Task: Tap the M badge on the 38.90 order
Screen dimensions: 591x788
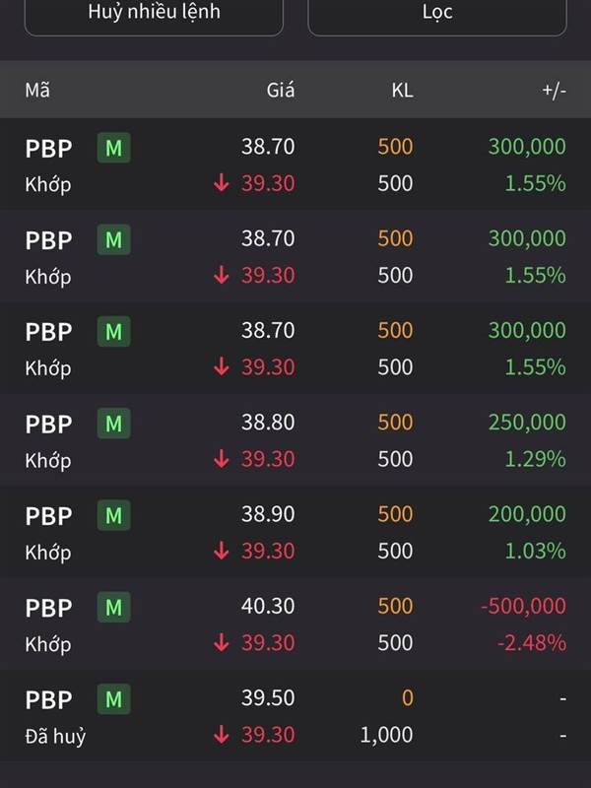Action: tap(114, 515)
